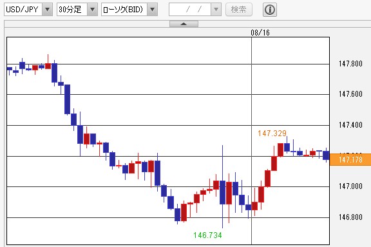Click the 147.329 high price label
Image resolution: width=371 pixels, height=247 pixels.
pos(272,133)
